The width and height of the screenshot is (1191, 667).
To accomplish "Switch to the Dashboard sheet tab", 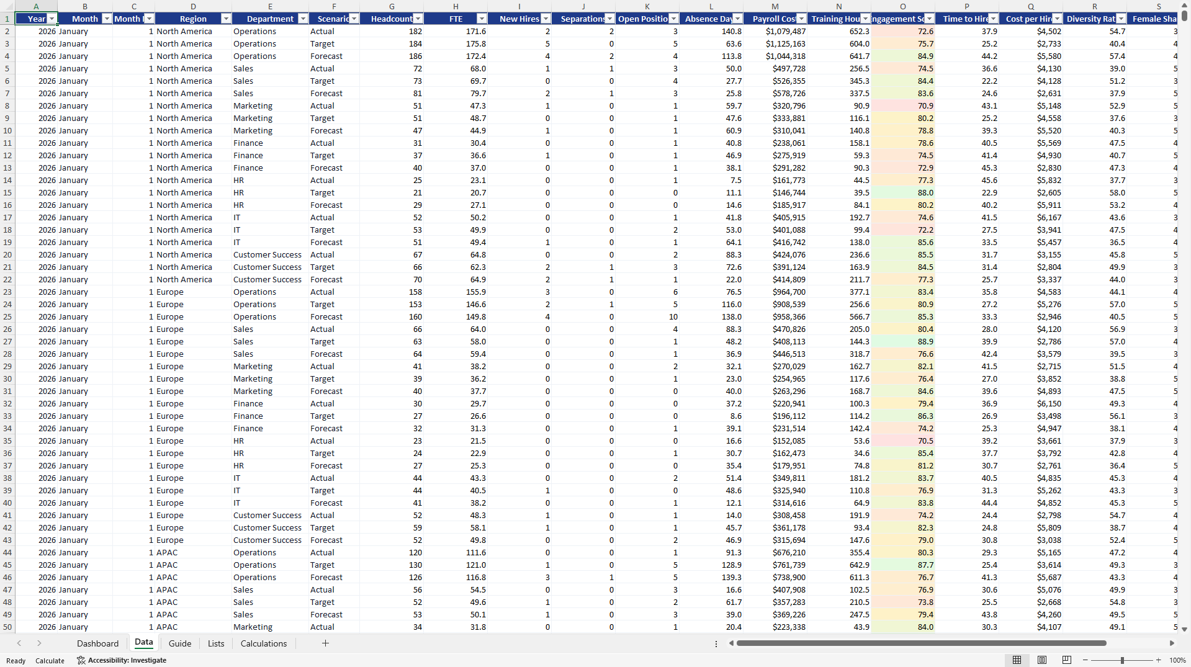I will (x=97, y=643).
